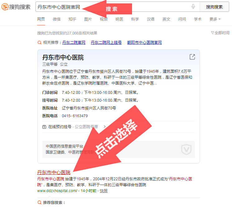
Task: Click the calendar icon beside 在线预约挂号
Action: [x=44, y=127]
